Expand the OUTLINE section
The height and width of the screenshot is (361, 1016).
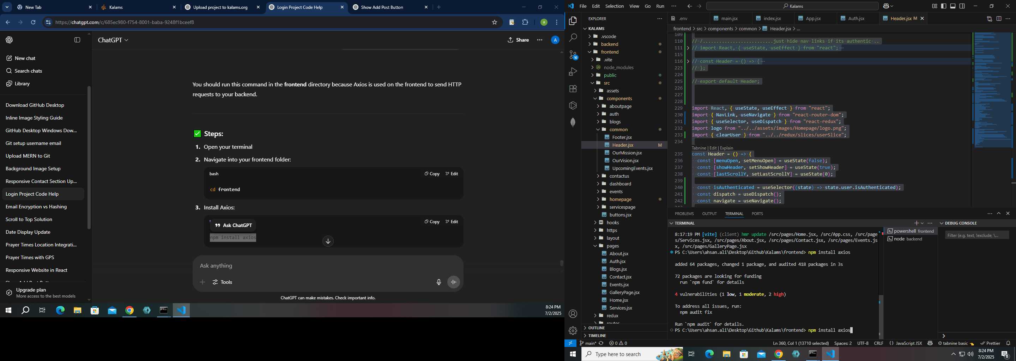[596, 328]
